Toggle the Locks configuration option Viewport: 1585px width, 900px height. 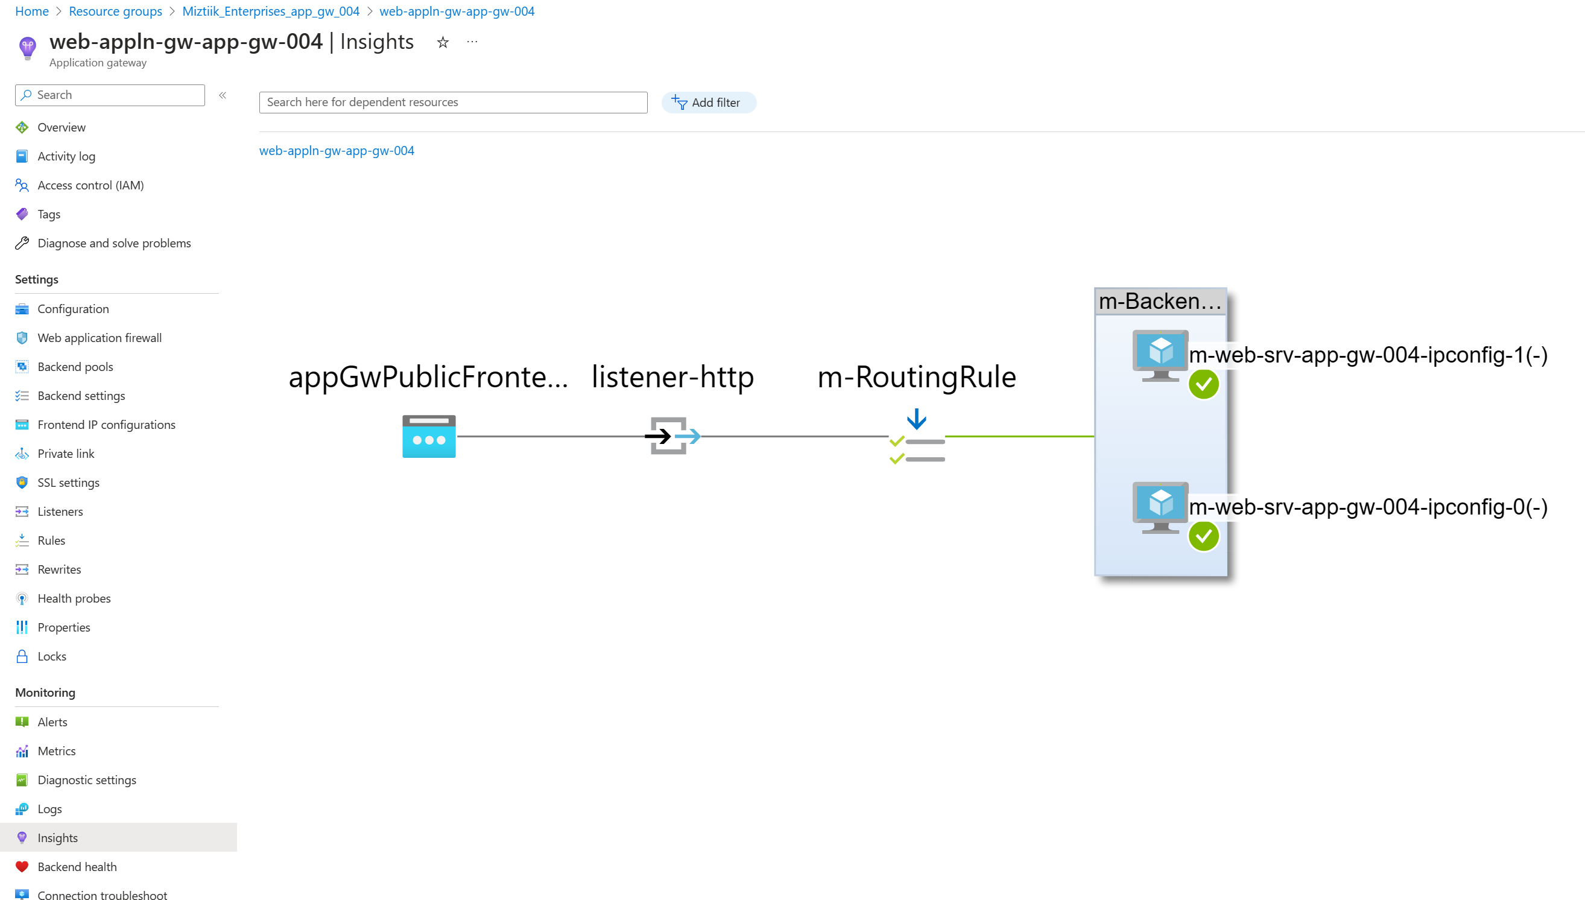(51, 656)
